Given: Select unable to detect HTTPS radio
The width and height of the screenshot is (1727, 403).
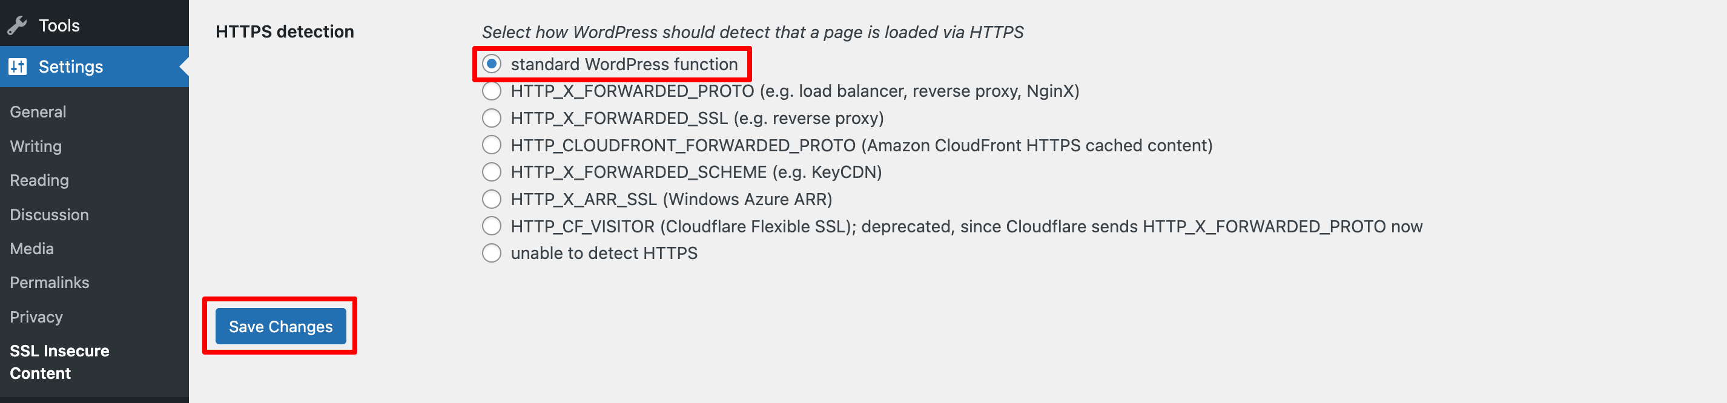Looking at the screenshot, I should coord(492,253).
